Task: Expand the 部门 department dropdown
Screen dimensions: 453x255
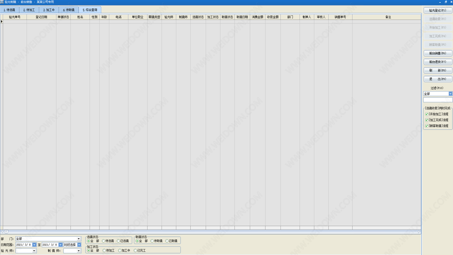Action: point(79,239)
